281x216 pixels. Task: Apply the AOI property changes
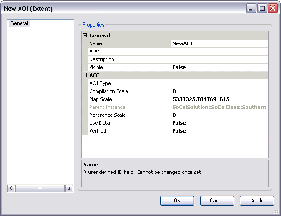257,201
